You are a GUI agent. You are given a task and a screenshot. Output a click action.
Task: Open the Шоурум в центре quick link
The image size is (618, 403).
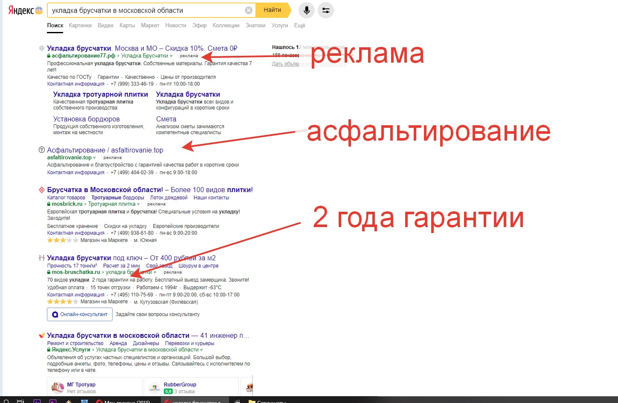pyautogui.click(x=198, y=266)
